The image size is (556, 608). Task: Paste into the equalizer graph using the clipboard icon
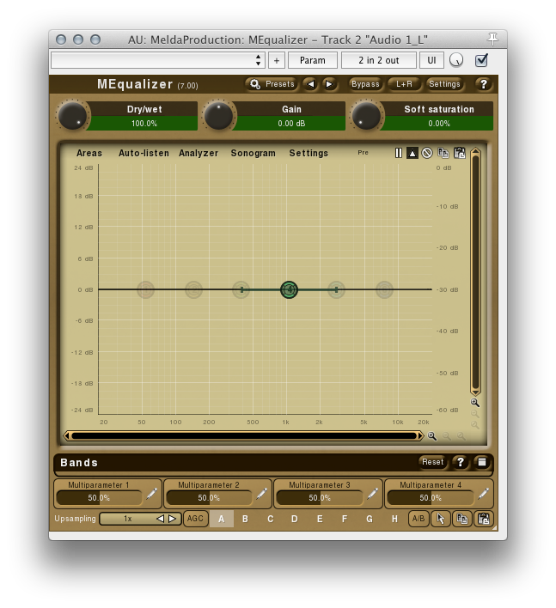point(460,153)
